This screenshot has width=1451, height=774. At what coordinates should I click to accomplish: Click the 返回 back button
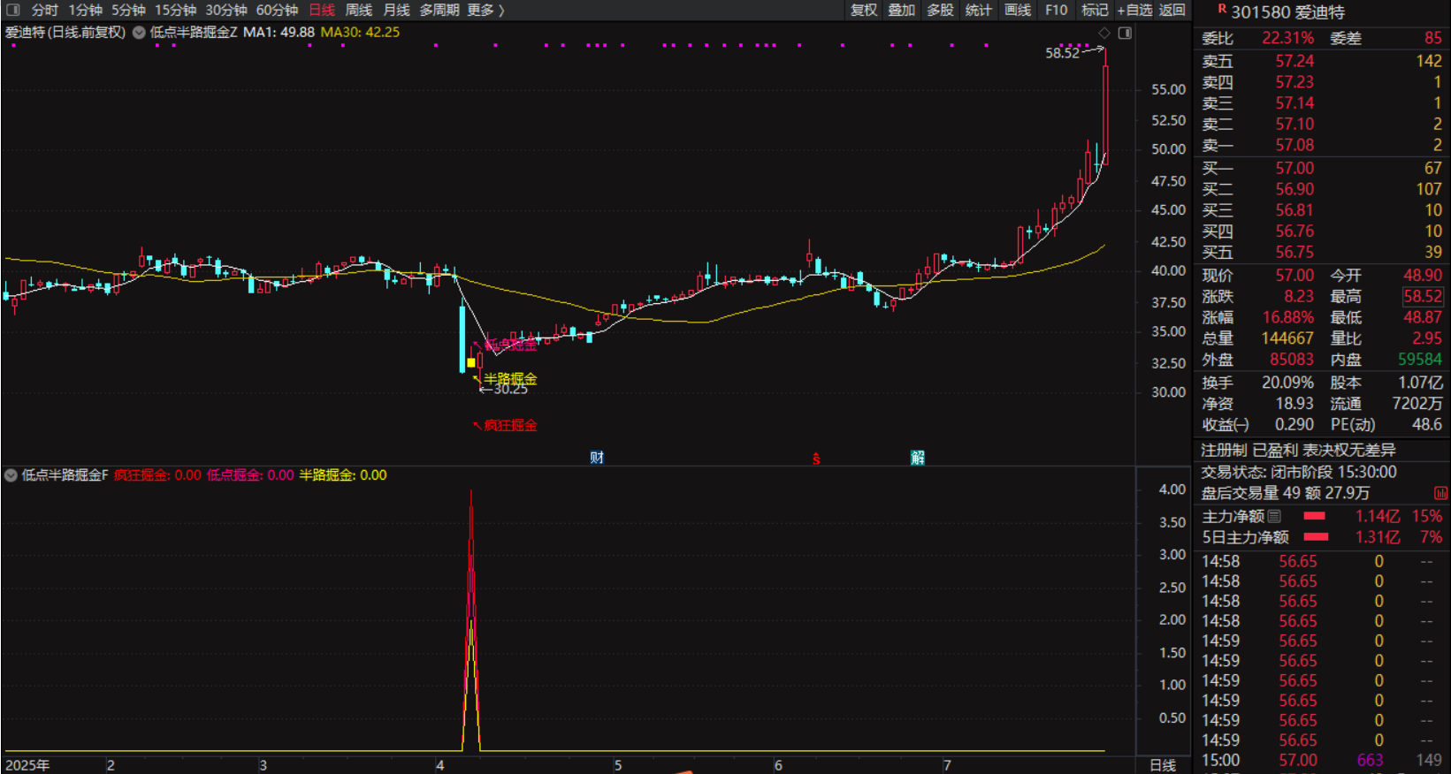[x=1172, y=10]
